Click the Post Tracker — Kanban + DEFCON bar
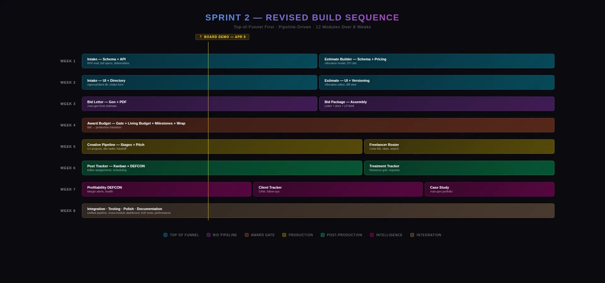The height and width of the screenshot is (283, 605). (222, 168)
